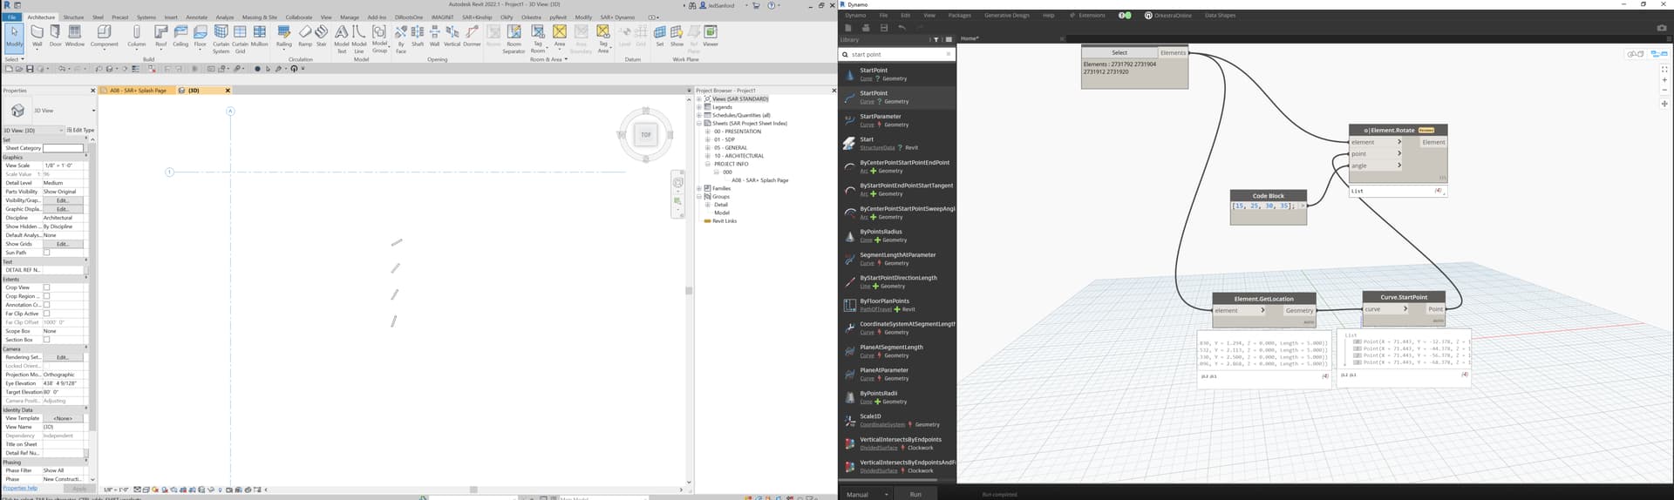
Task: Click the Run button in Dynamo
Action: [x=915, y=494]
